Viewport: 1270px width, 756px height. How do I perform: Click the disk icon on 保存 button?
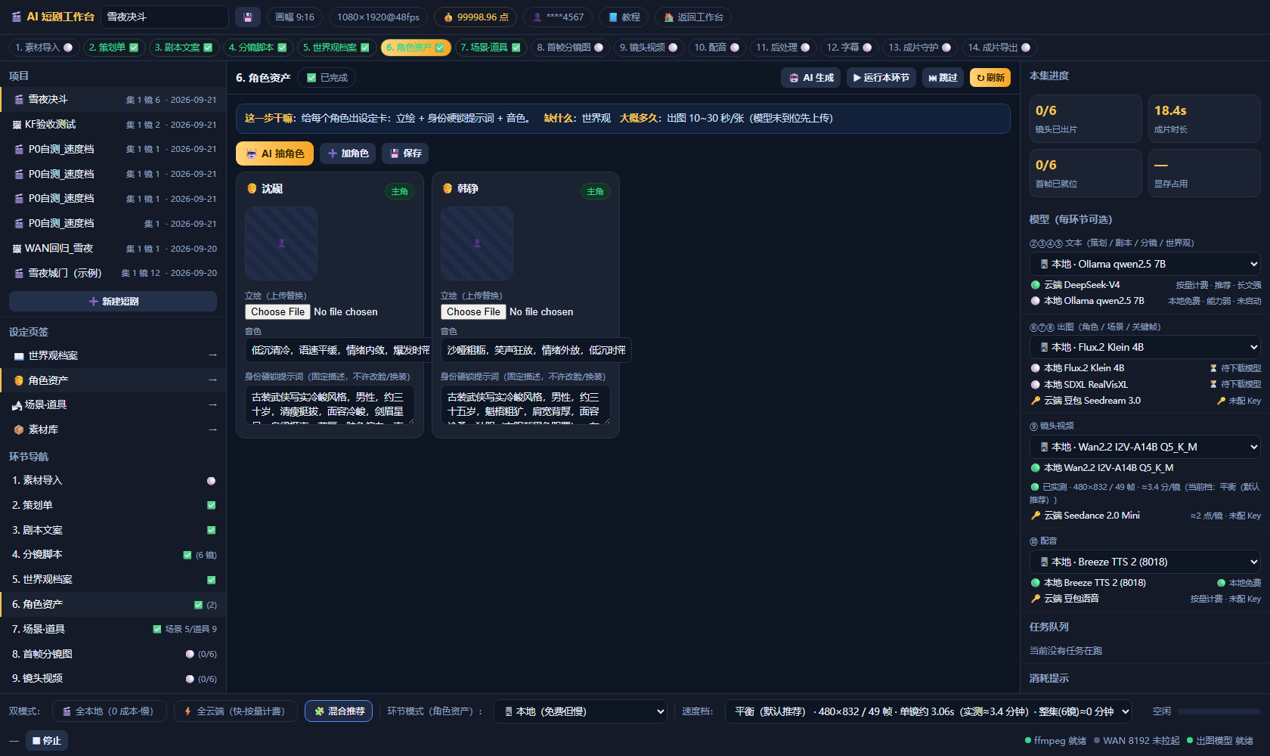395,153
